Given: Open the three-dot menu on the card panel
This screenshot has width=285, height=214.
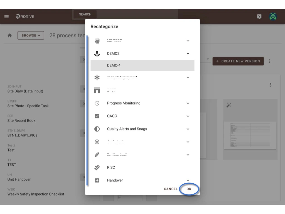Looking at the screenshot, I should [x=271, y=85].
